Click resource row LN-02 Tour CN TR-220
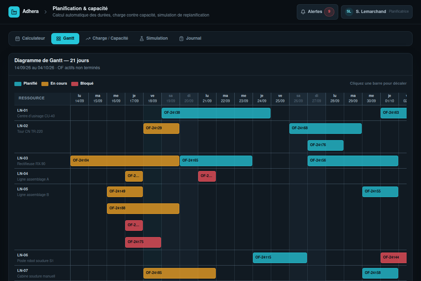This screenshot has width=421, height=281. tap(42, 137)
